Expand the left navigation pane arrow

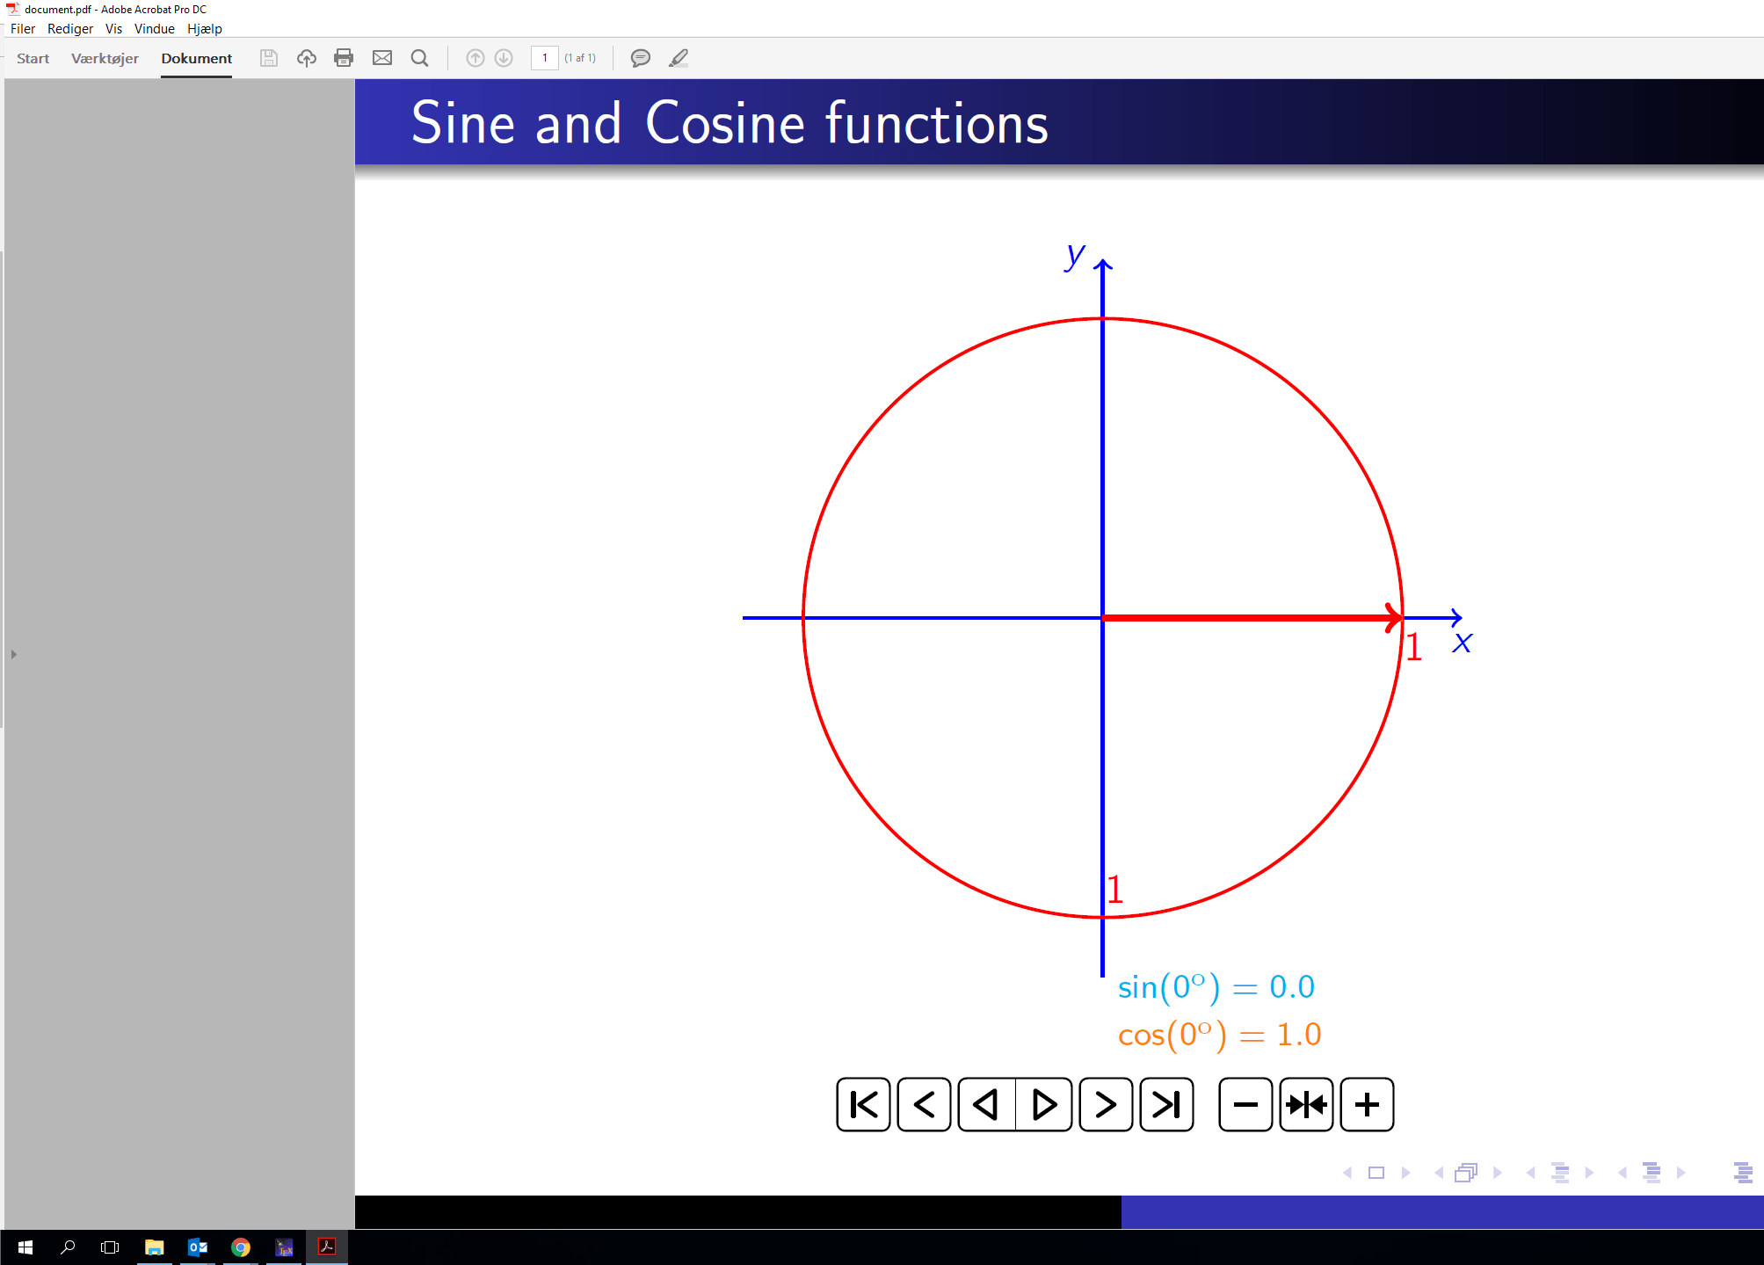(13, 654)
